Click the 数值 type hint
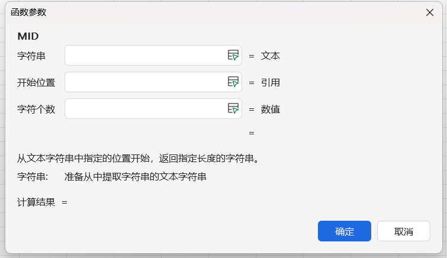This screenshot has width=447, height=258. (271, 109)
